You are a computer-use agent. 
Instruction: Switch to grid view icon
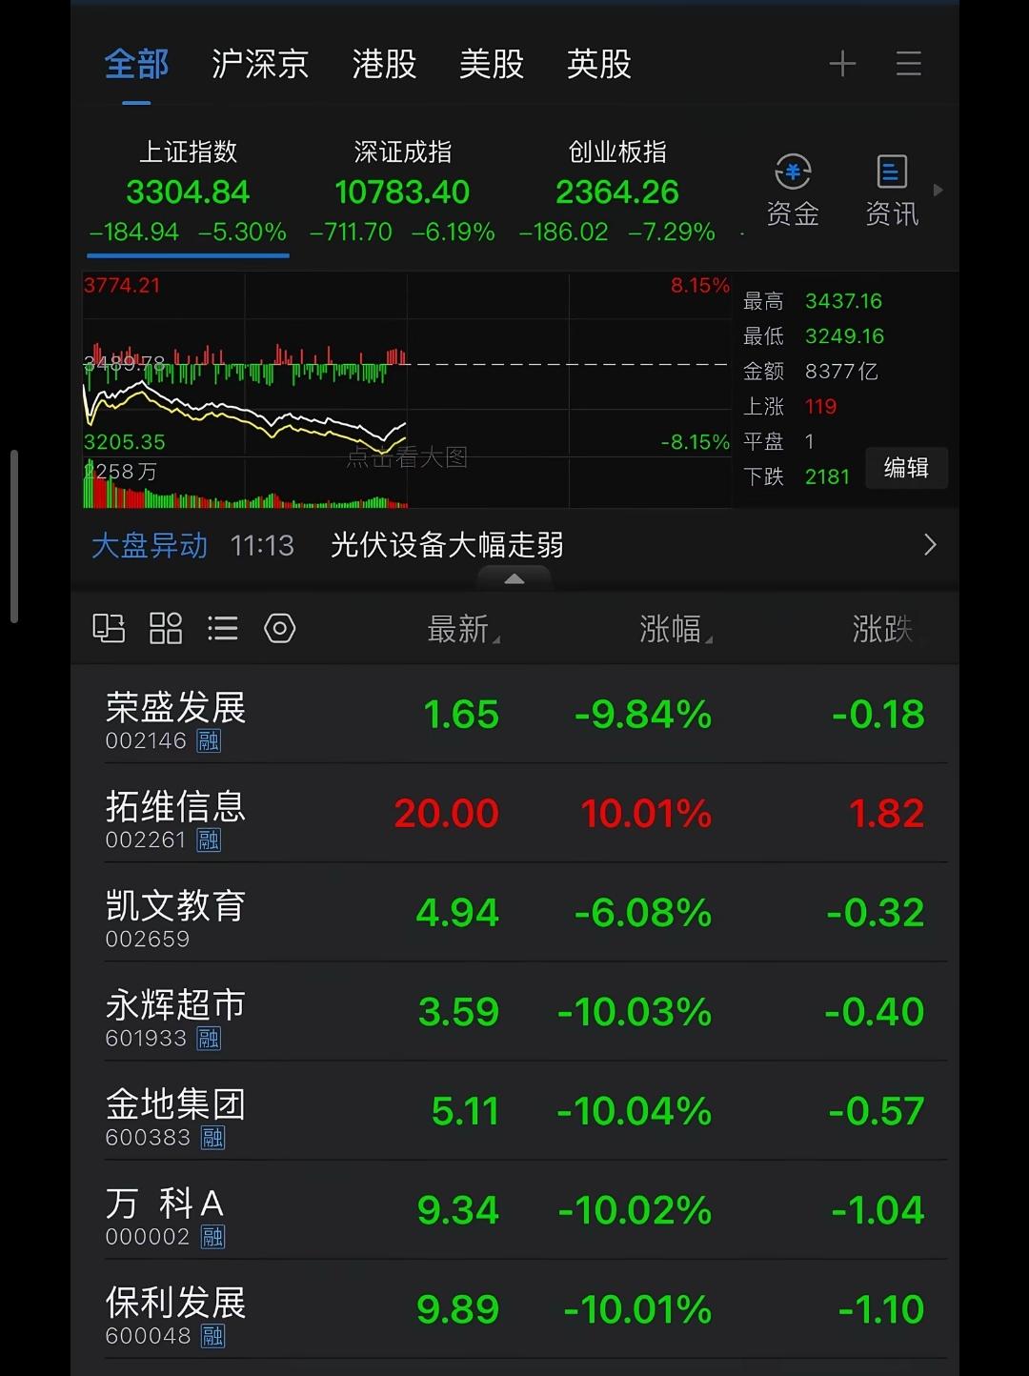point(166,629)
